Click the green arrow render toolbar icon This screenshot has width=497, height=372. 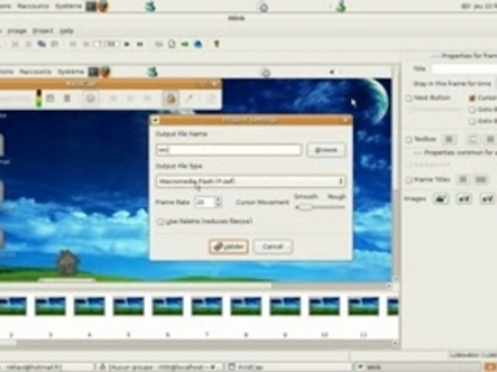tap(185, 44)
